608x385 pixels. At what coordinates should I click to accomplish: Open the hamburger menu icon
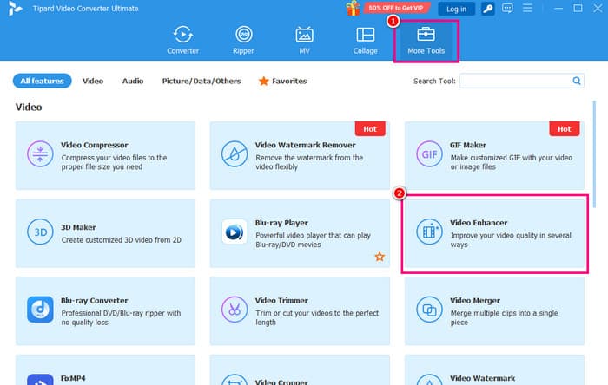point(527,8)
